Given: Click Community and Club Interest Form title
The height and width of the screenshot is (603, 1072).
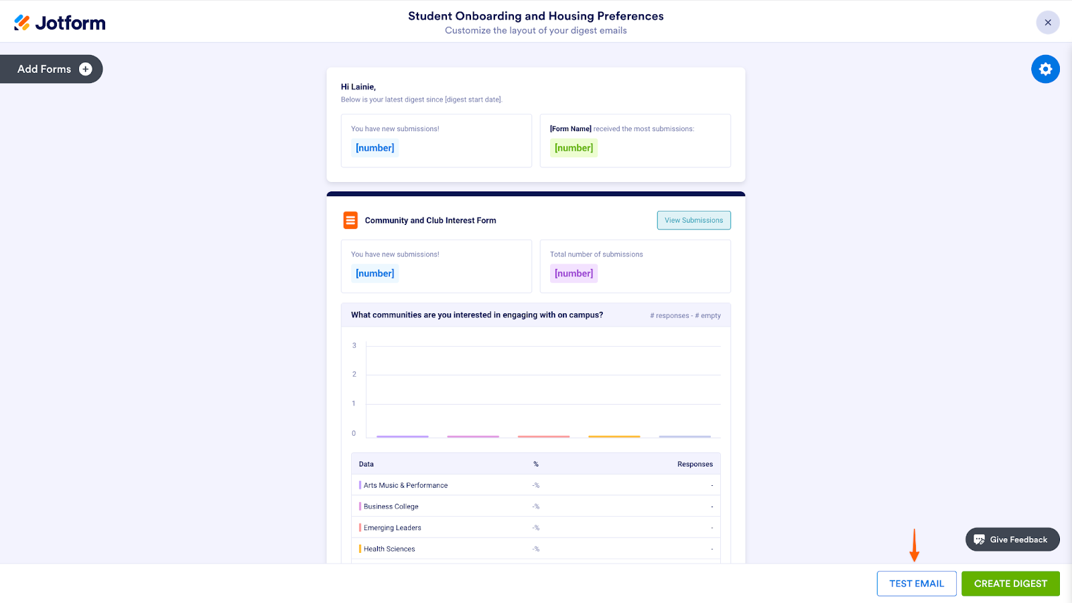Looking at the screenshot, I should (x=430, y=220).
